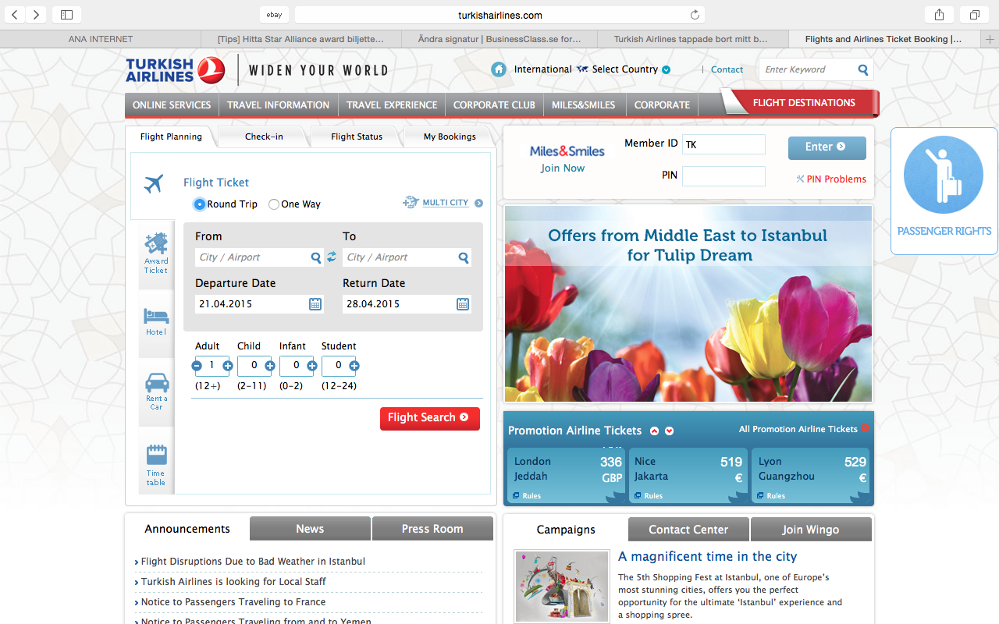This screenshot has width=999, height=624.
Task: Increase Adult passenger count
Action: click(x=228, y=366)
